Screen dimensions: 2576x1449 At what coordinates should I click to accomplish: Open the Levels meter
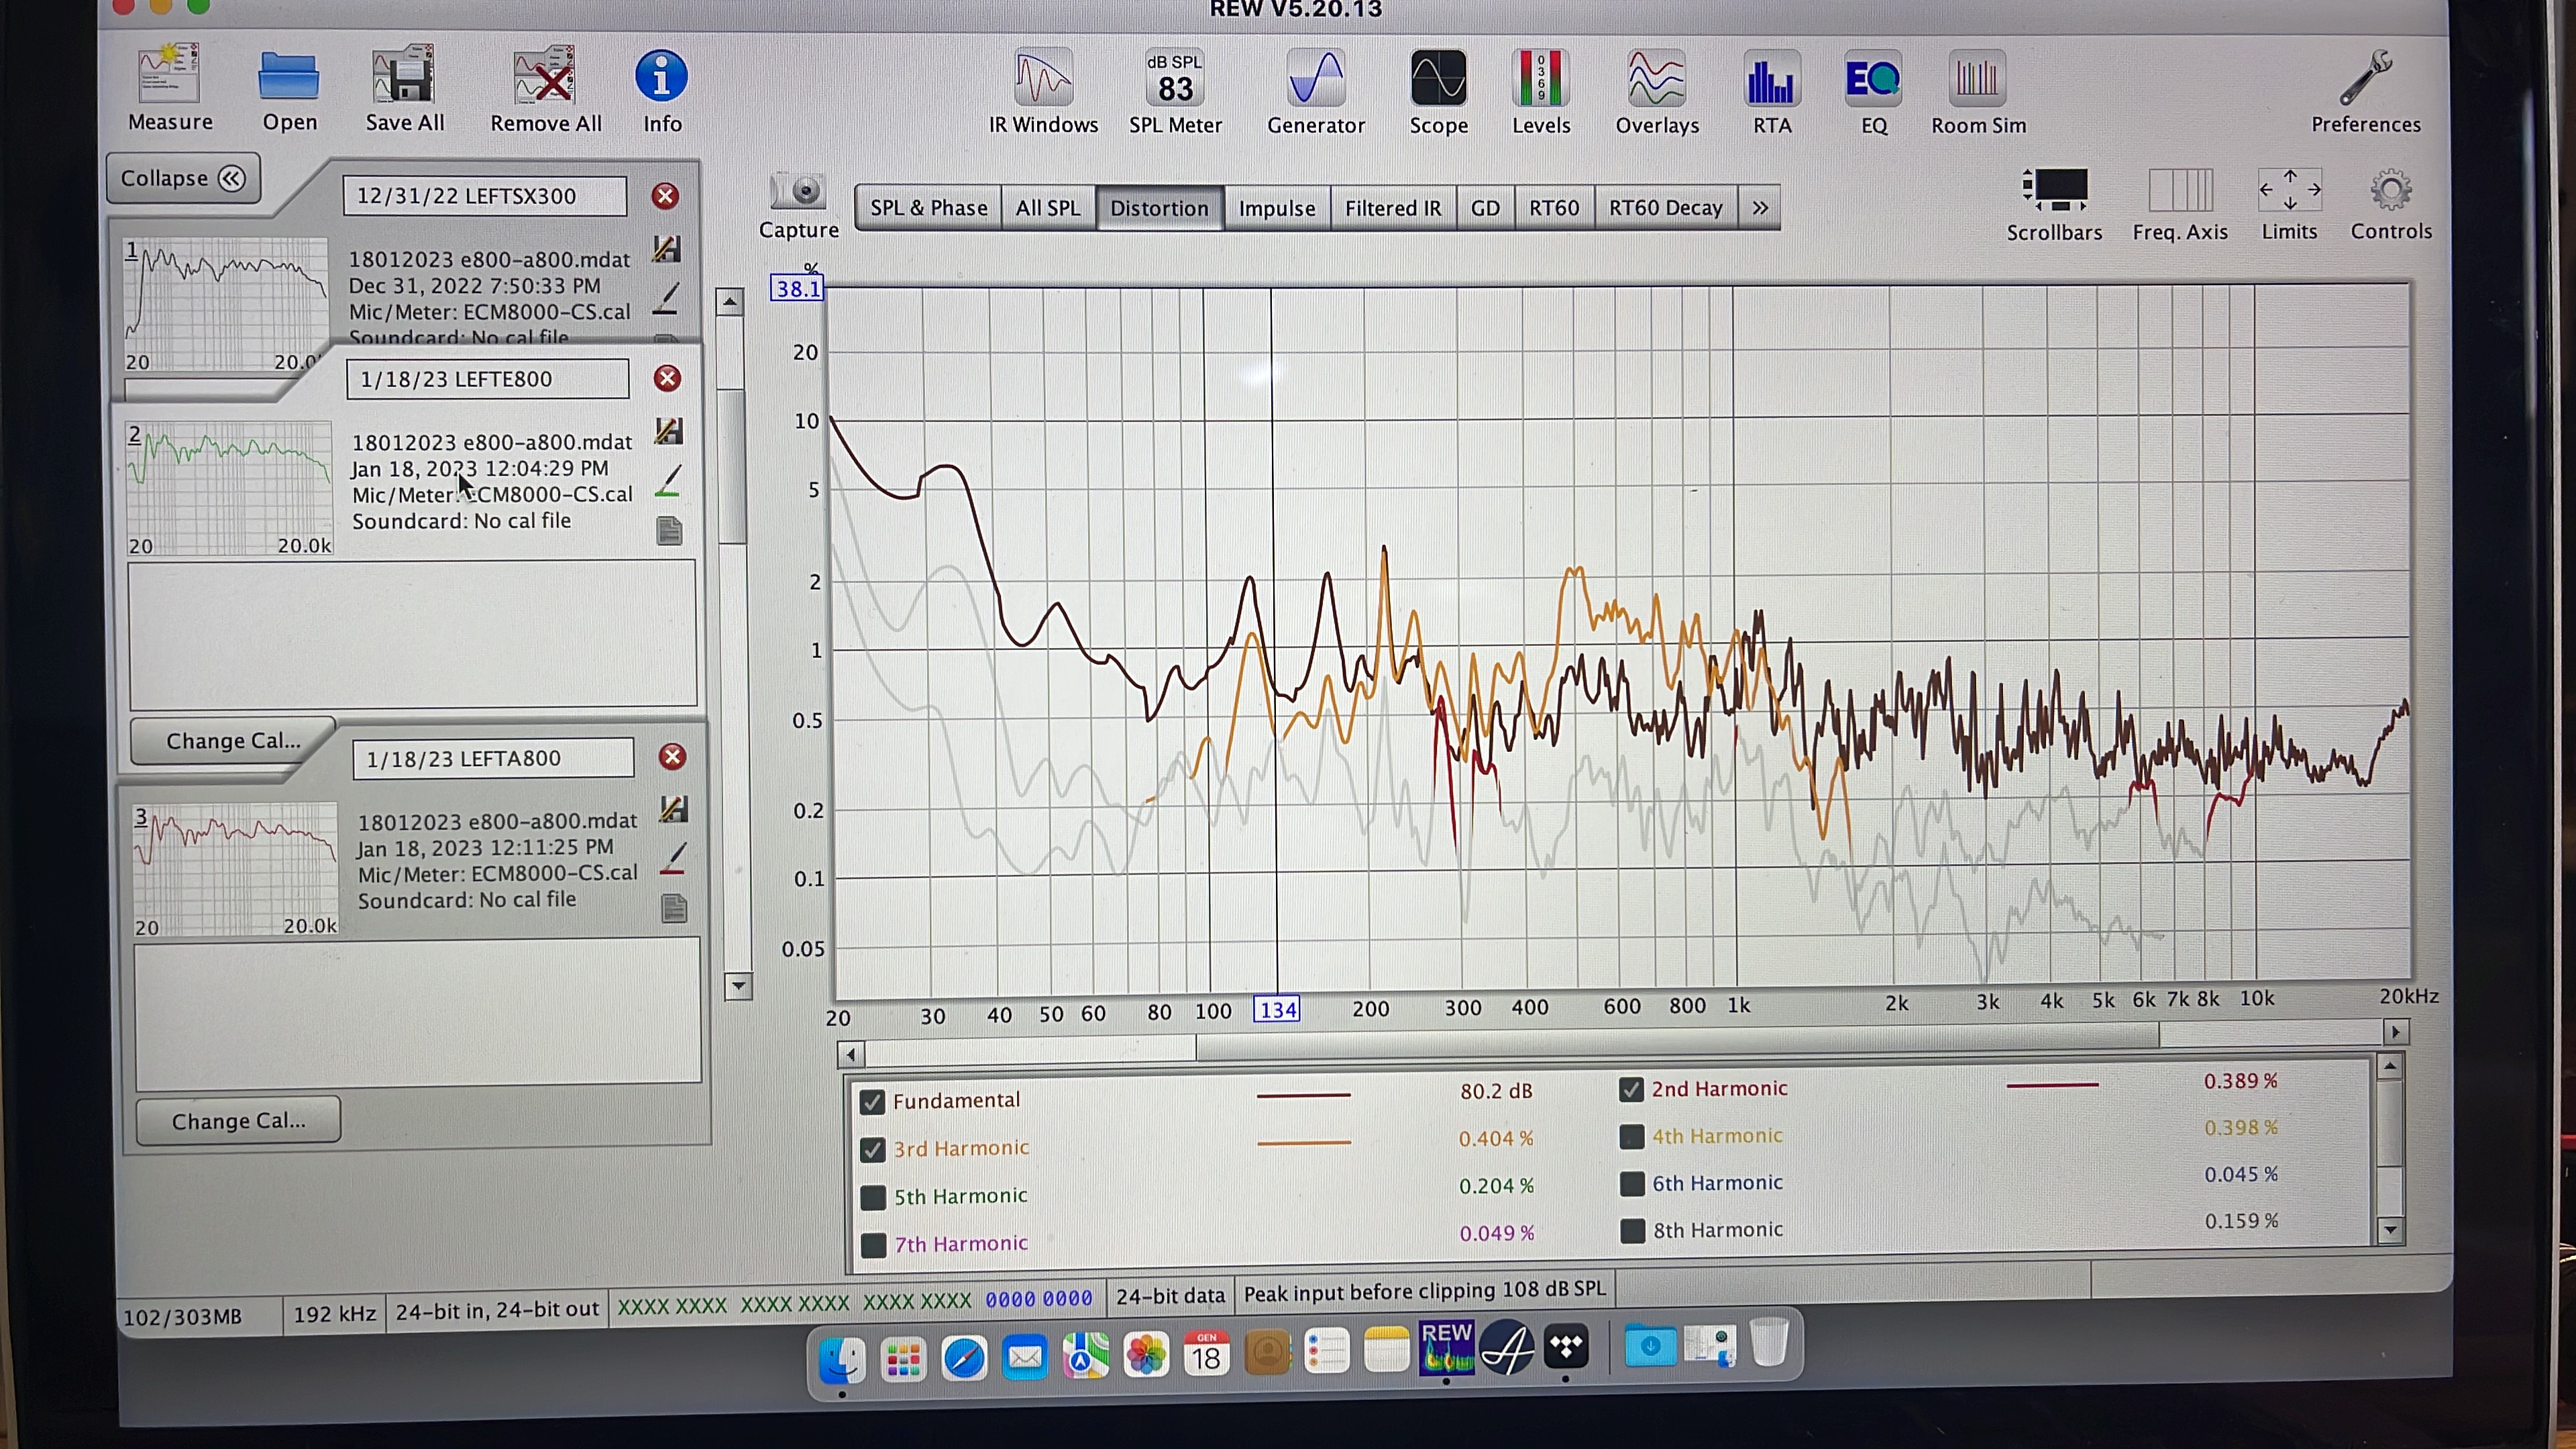[1540, 78]
